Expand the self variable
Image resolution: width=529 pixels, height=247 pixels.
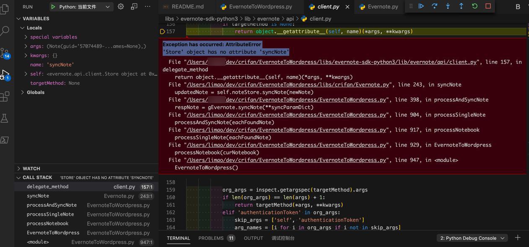[x=26, y=74]
